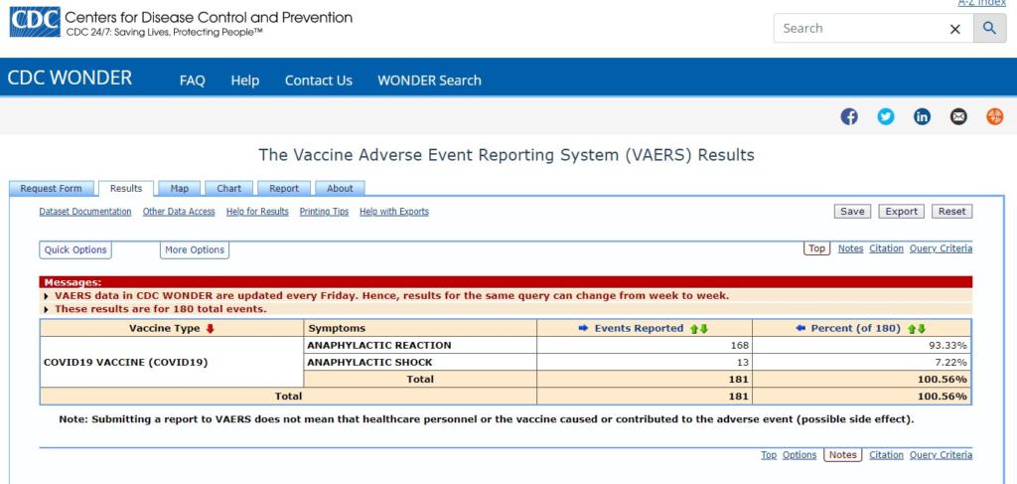Image resolution: width=1017 pixels, height=484 pixels.
Task: Click the Export button
Action: coord(902,212)
